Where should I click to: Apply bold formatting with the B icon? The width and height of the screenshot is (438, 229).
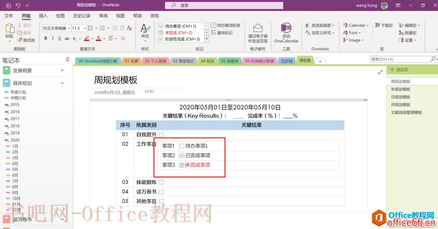(45, 38)
